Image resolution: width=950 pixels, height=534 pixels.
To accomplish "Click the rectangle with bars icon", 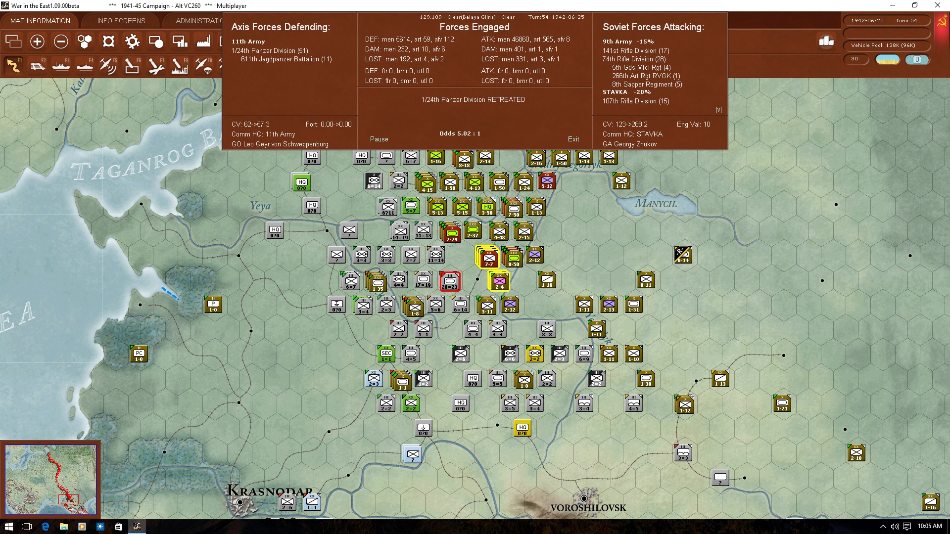I will pyautogui.click(x=180, y=42).
